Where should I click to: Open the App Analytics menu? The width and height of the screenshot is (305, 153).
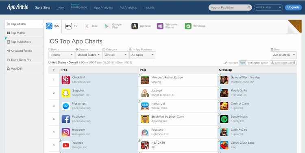[103, 7]
